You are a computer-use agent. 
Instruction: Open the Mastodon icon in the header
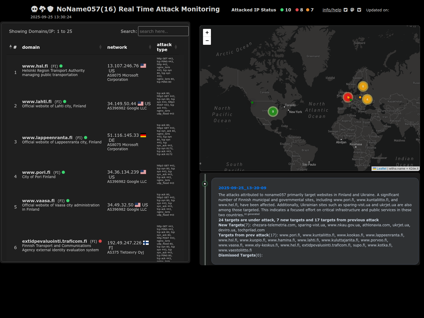point(352,10)
